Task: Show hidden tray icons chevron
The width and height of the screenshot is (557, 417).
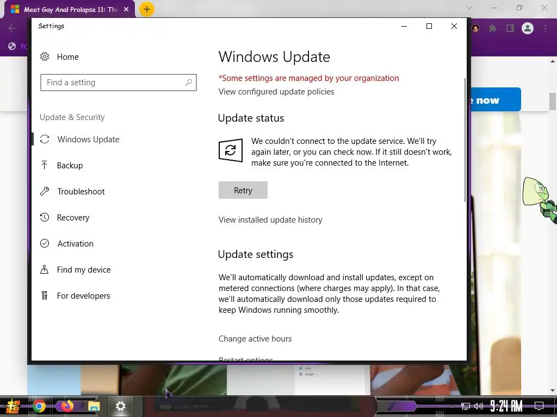Action: coord(452,406)
